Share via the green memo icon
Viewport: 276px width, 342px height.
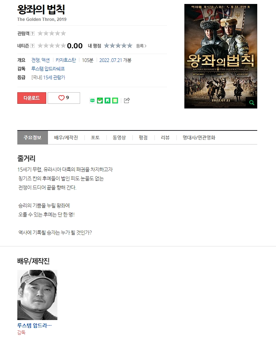(115, 100)
